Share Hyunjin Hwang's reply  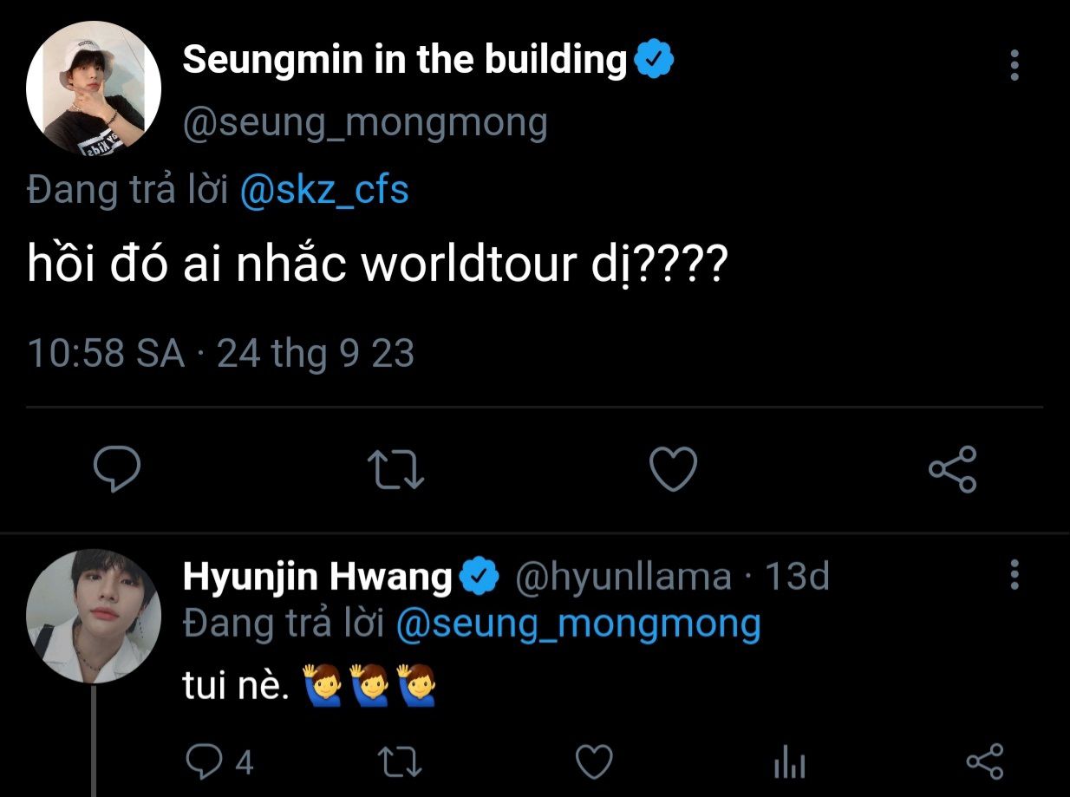click(x=984, y=762)
